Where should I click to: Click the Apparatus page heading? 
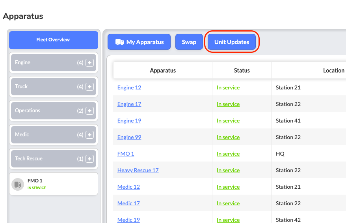pos(23,16)
